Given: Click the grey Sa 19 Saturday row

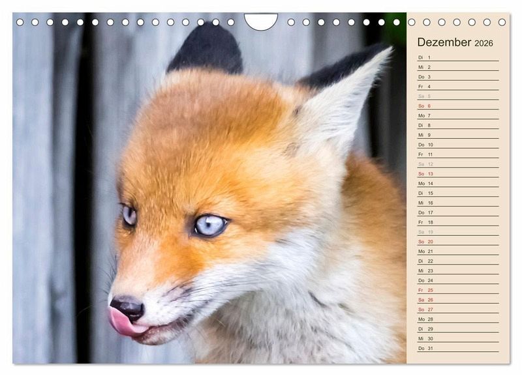Looking at the screenshot, I should pyautogui.click(x=457, y=232).
